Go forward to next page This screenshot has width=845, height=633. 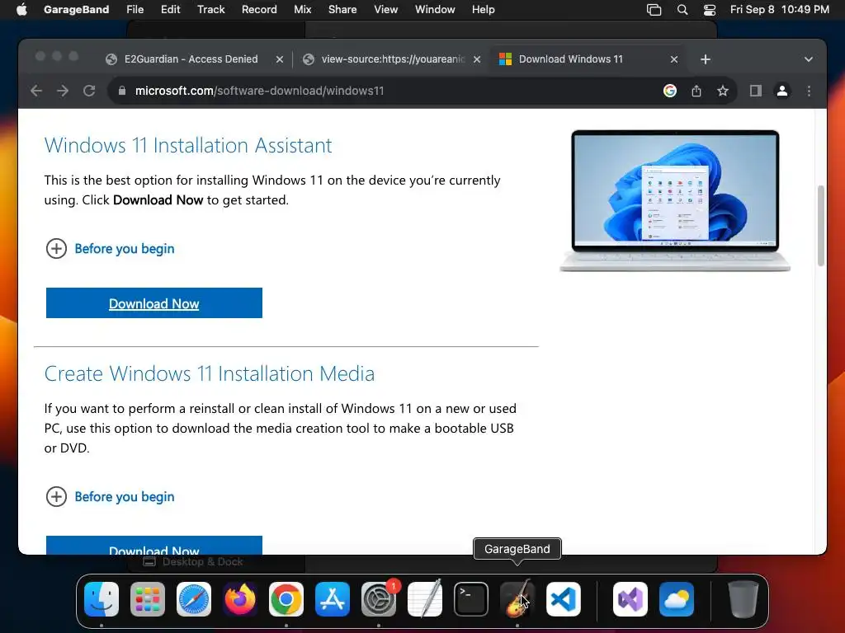pos(63,91)
